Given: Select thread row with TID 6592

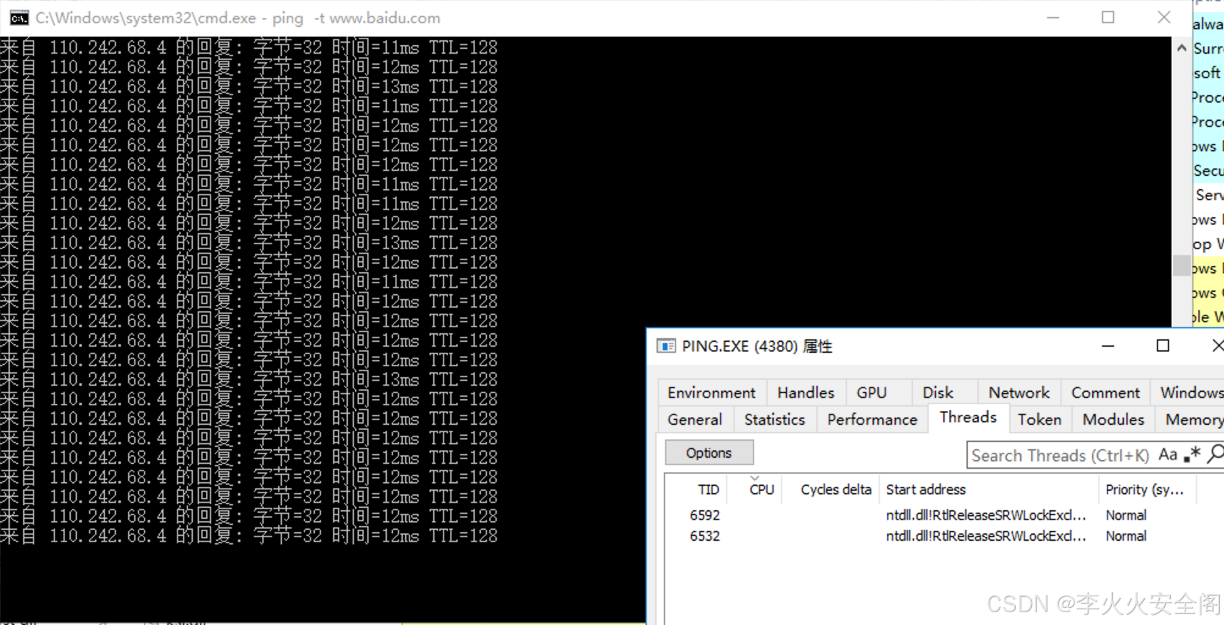Looking at the screenshot, I should 945,515.
